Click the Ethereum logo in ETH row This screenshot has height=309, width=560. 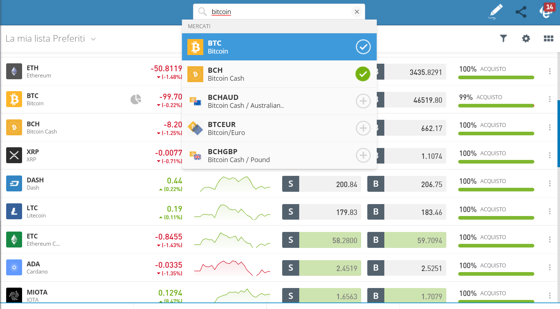14,71
